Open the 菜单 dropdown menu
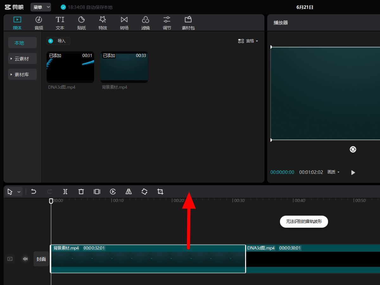Image resolution: width=380 pixels, height=285 pixels. click(x=41, y=7)
